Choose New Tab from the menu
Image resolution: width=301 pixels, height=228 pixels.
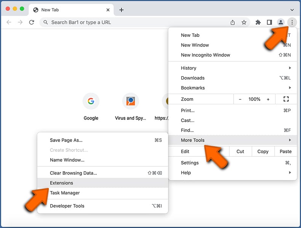232,35
